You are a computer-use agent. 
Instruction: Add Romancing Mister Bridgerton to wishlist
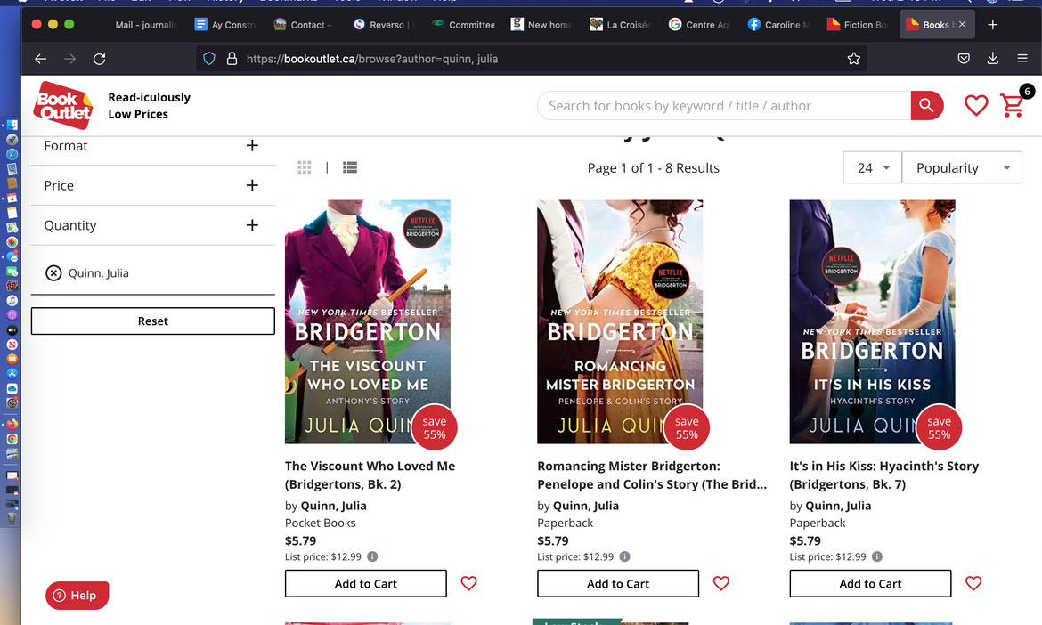pyautogui.click(x=721, y=583)
